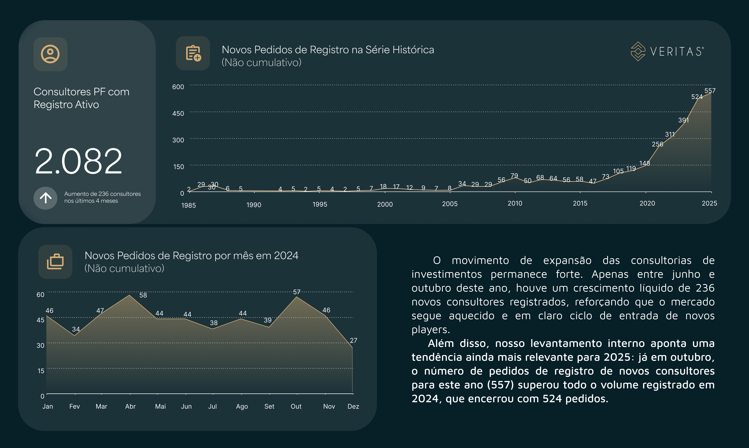Click paragraph starting 'O movimento de expansão'
The image size is (749, 448).
point(563,295)
